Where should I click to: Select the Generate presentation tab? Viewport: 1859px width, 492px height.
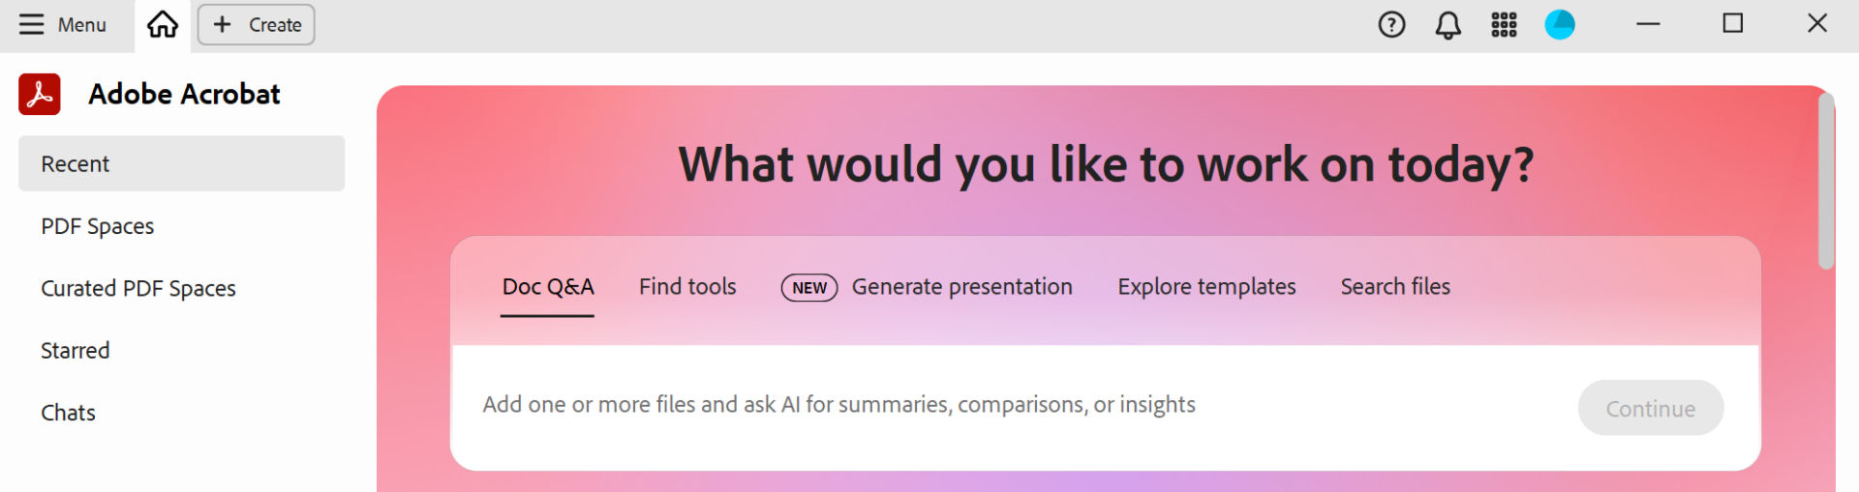[961, 287]
